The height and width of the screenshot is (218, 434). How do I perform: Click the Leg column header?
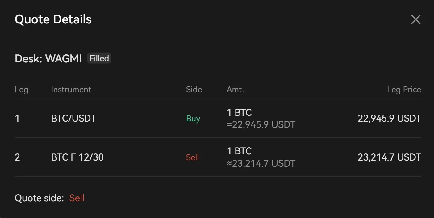pyautogui.click(x=21, y=90)
